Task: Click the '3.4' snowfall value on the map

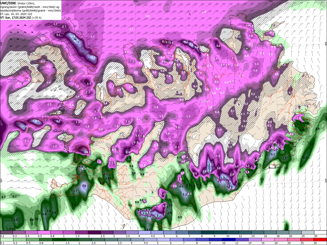Action: pyautogui.click(x=128, y=152)
